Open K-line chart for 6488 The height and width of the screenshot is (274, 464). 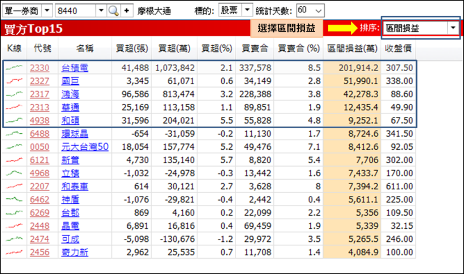[x=14, y=133]
